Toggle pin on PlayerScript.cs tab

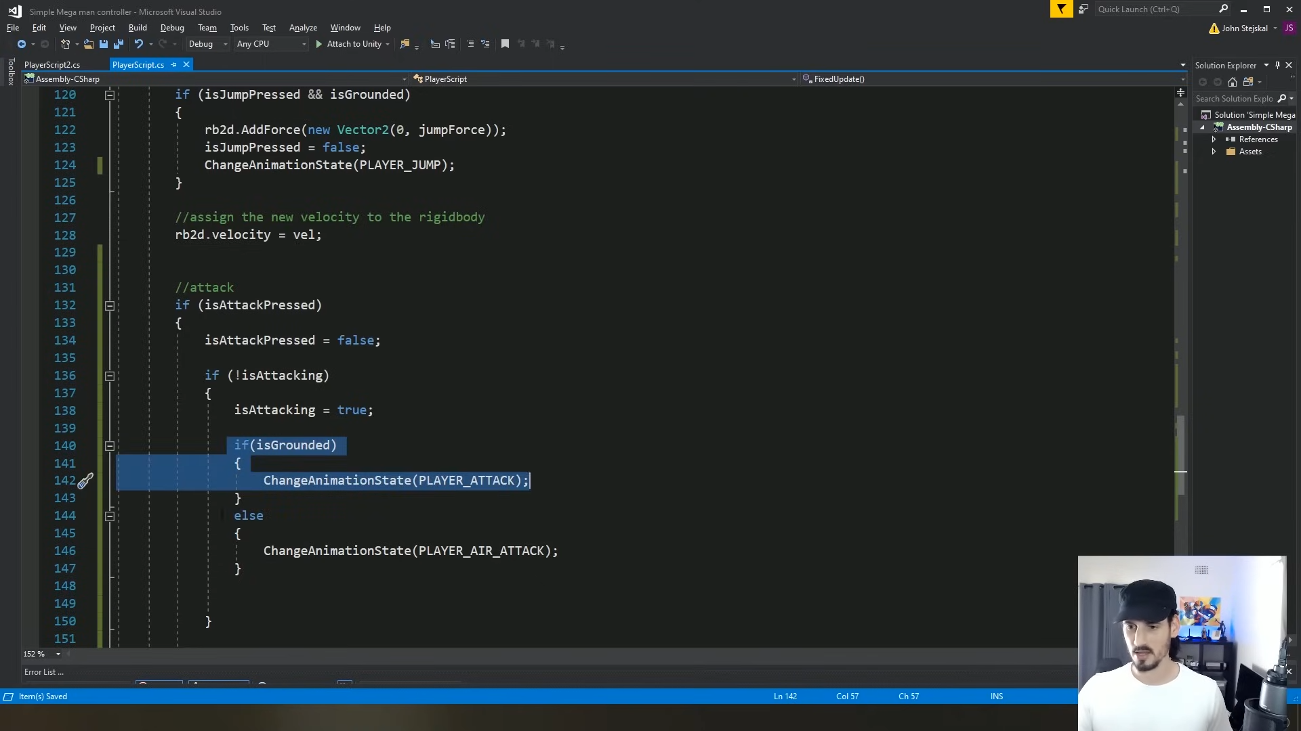coord(174,65)
